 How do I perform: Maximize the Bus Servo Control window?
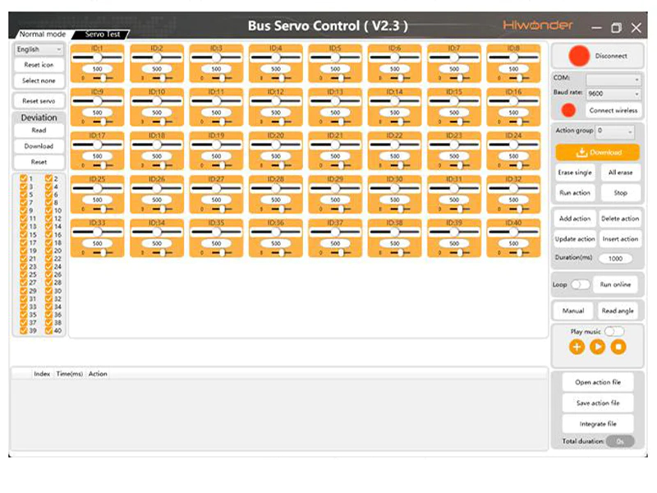(x=616, y=27)
